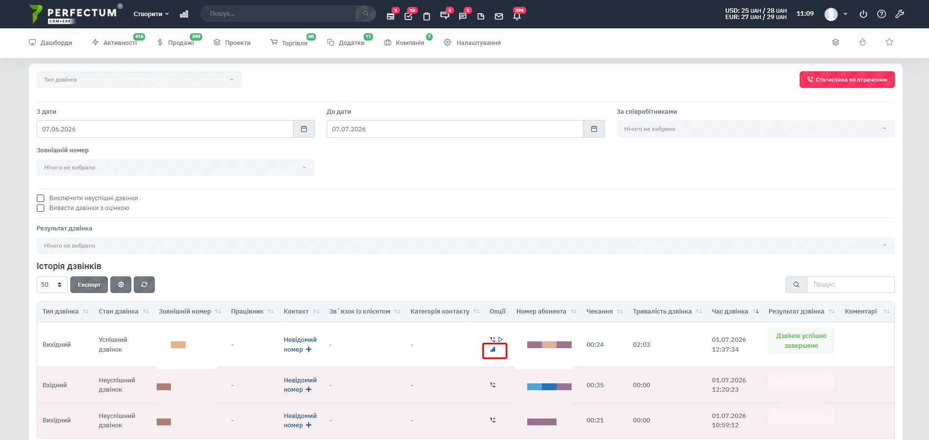The height and width of the screenshot is (440, 929).
Task: Open the statistics chart icon in top bar
Action: pyautogui.click(x=184, y=14)
